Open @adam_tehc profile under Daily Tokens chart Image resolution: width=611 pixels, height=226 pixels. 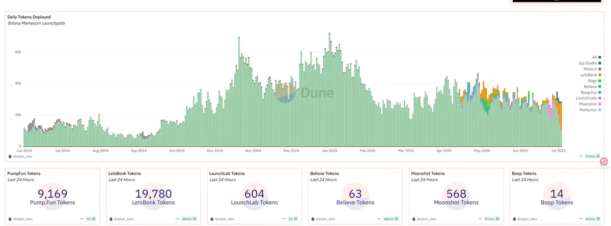(x=20, y=156)
